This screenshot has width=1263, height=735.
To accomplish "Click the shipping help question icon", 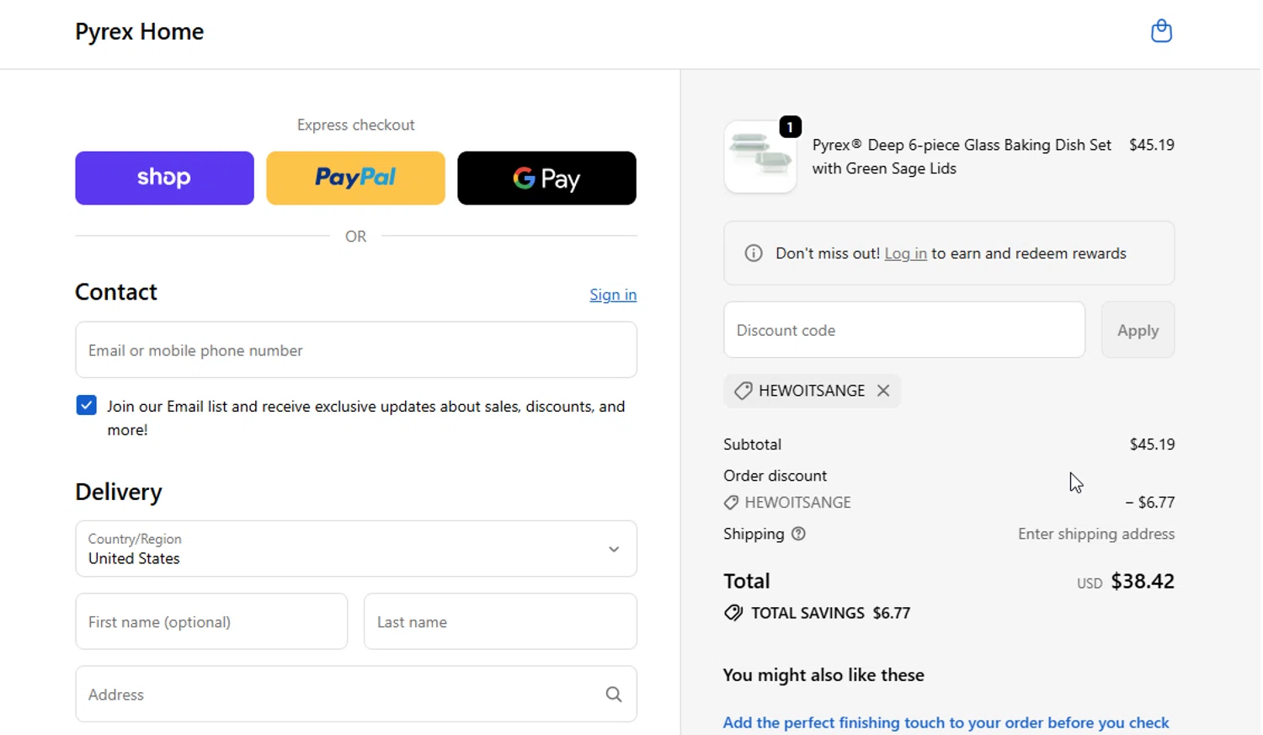I will pos(798,534).
